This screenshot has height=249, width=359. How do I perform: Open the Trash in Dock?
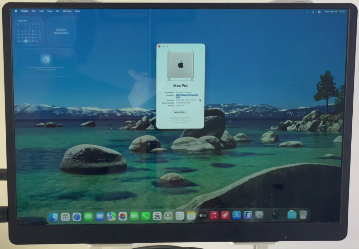click(303, 214)
